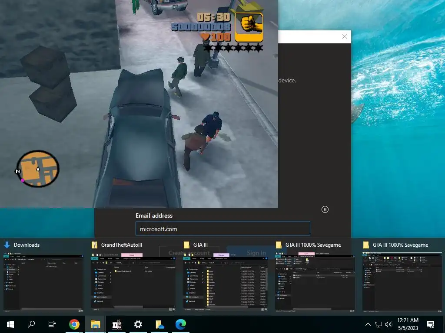Close the sign-in dialog with X
This screenshot has width=445, height=333.
(x=345, y=36)
